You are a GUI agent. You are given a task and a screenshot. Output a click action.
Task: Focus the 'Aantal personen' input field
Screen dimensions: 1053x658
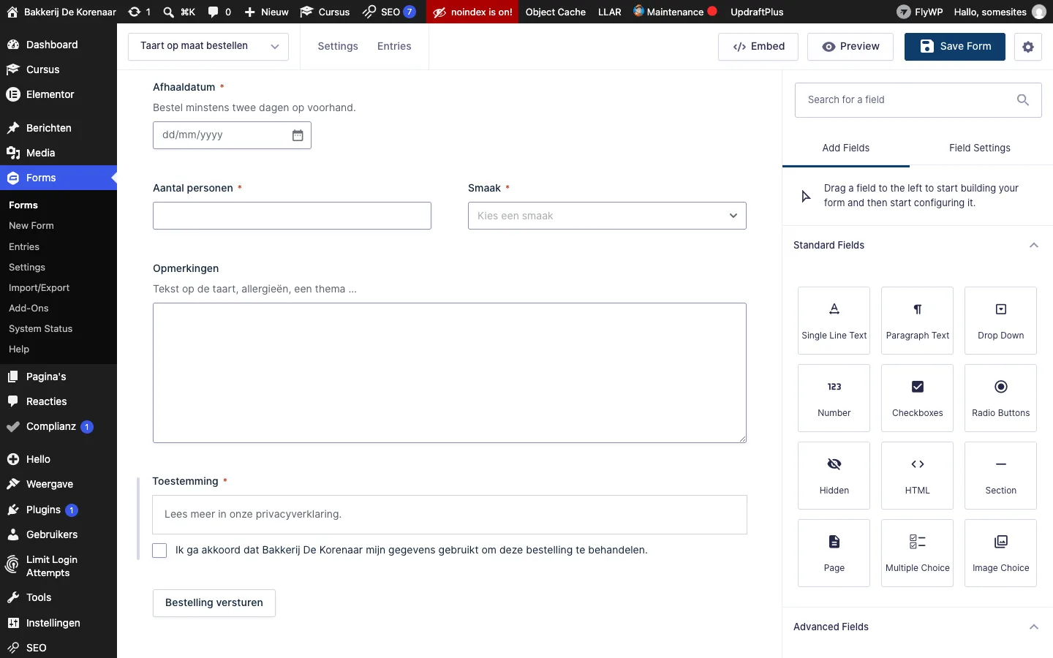coord(292,216)
